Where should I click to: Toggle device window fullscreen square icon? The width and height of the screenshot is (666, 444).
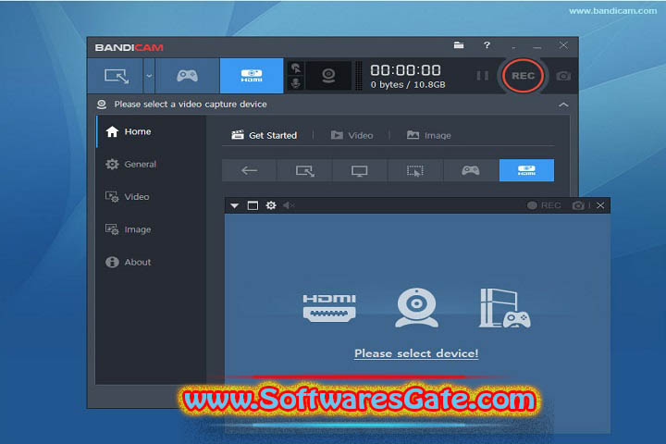point(253,205)
